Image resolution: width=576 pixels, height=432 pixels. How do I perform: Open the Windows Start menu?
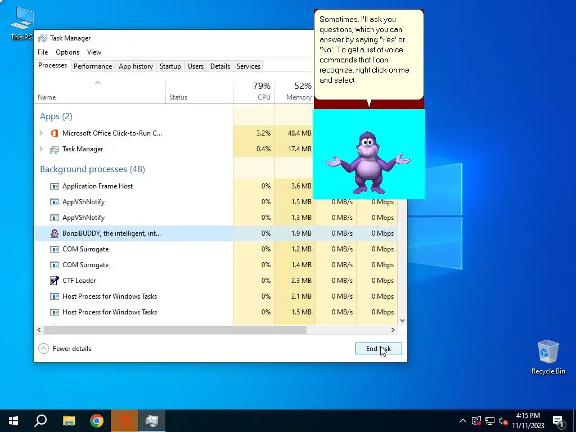tap(13, 421)
